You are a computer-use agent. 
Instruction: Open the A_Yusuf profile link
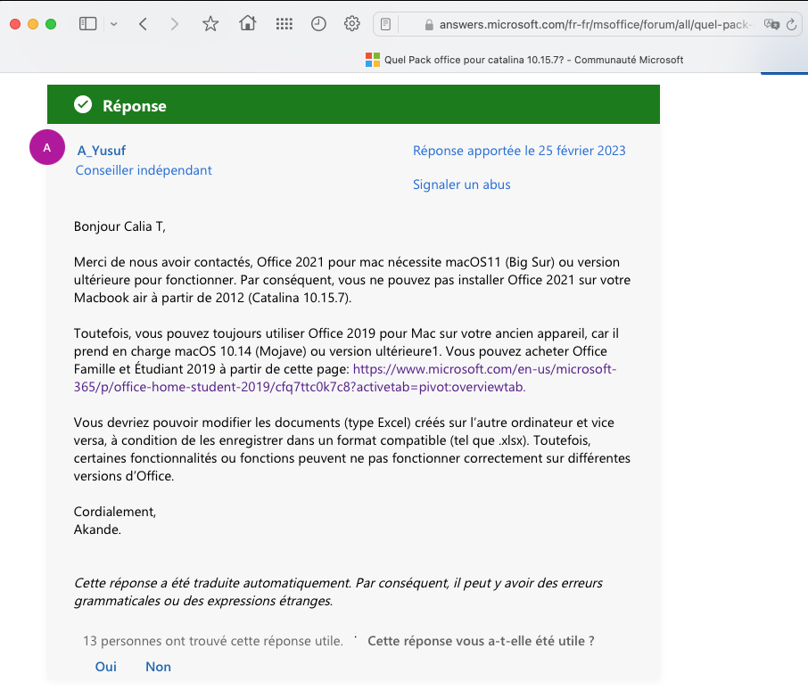tap(102, 151)
